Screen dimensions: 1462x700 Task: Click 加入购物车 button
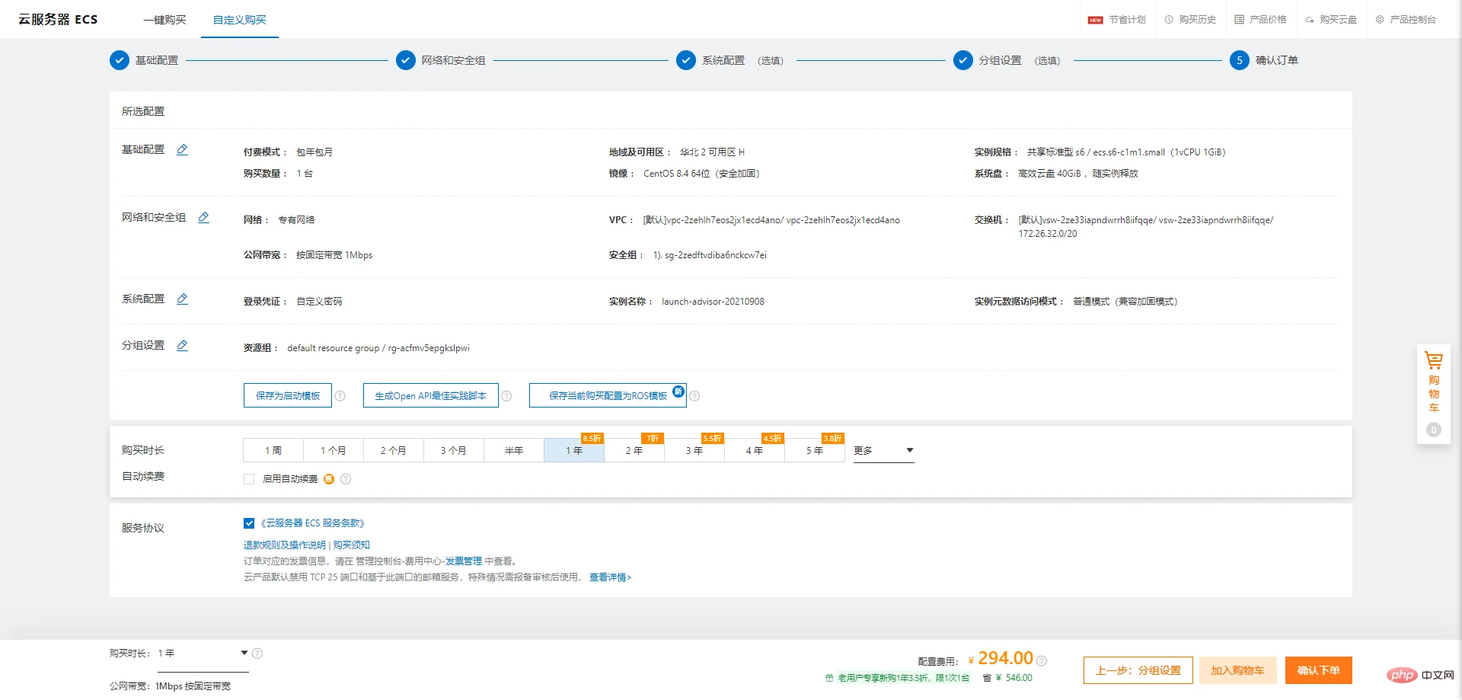1237,670
